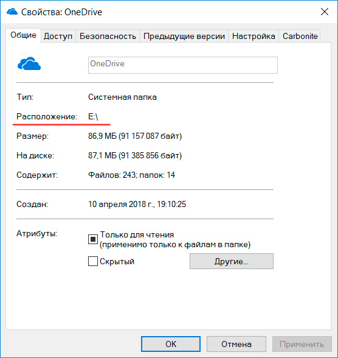Select the Carbonite tab
338x358 pixels.
pyautogui.click(x=300, y=36)
